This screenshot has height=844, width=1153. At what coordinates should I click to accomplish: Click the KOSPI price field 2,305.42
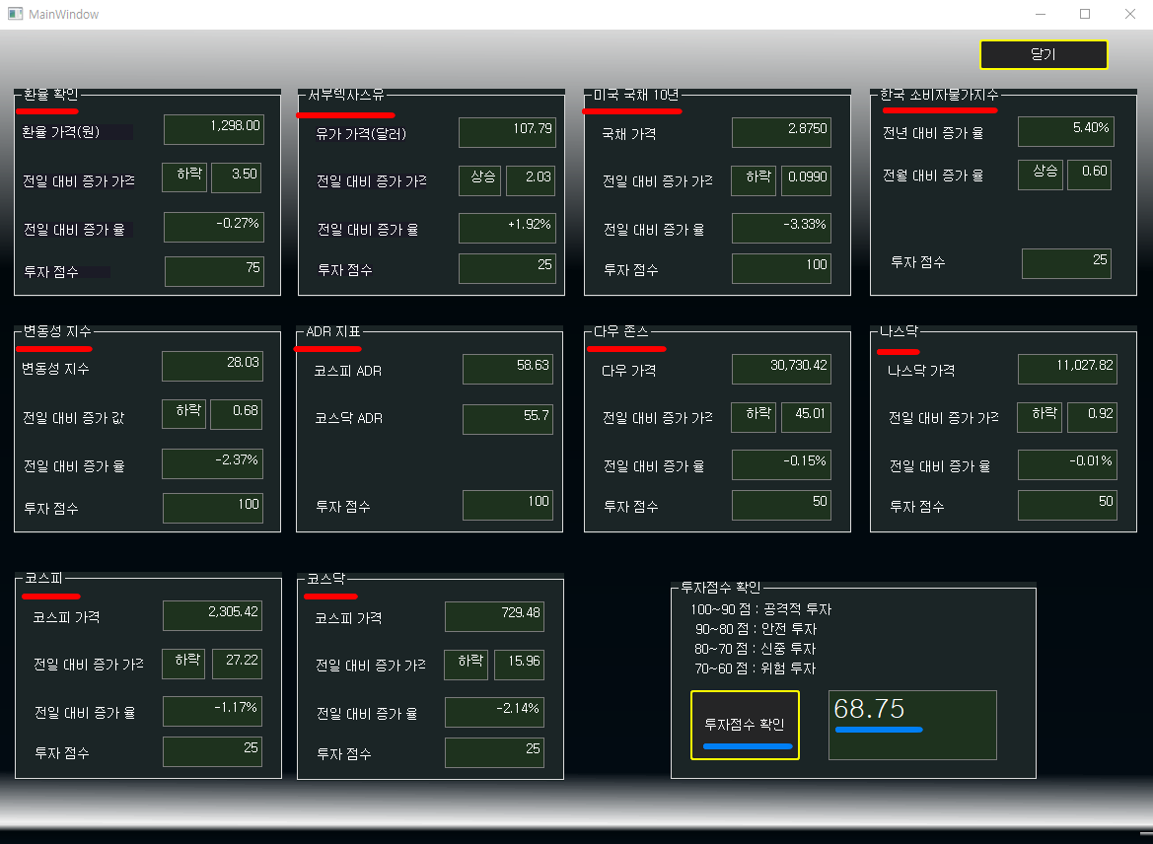212,615
